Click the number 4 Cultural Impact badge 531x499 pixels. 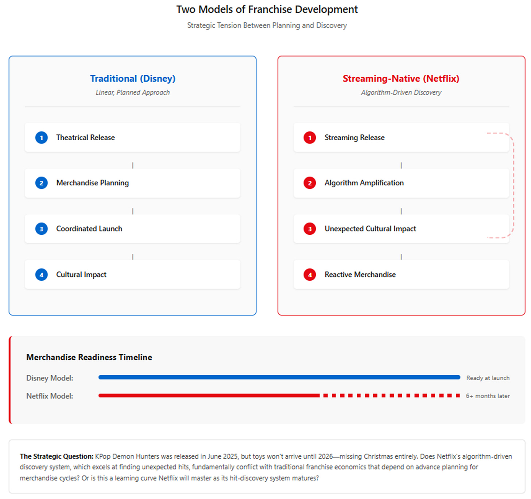click(41, 275)
